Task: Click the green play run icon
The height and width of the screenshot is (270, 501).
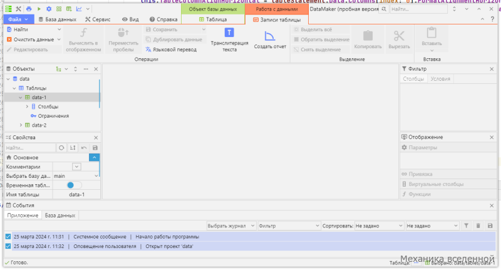Action: [x=39, y=9]
